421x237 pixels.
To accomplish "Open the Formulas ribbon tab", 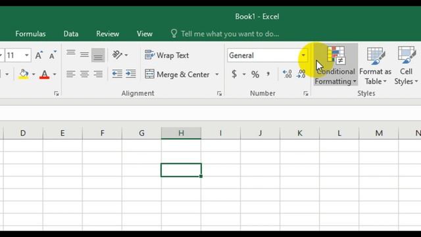I will [30, 34].
